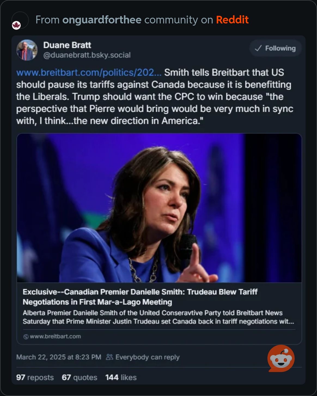
Task: Click the March 22, 2025 timestamp
Action: (x=59, y=357)
